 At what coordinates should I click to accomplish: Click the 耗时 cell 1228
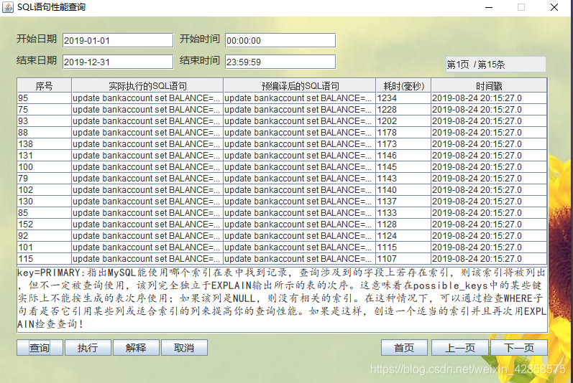403,109
